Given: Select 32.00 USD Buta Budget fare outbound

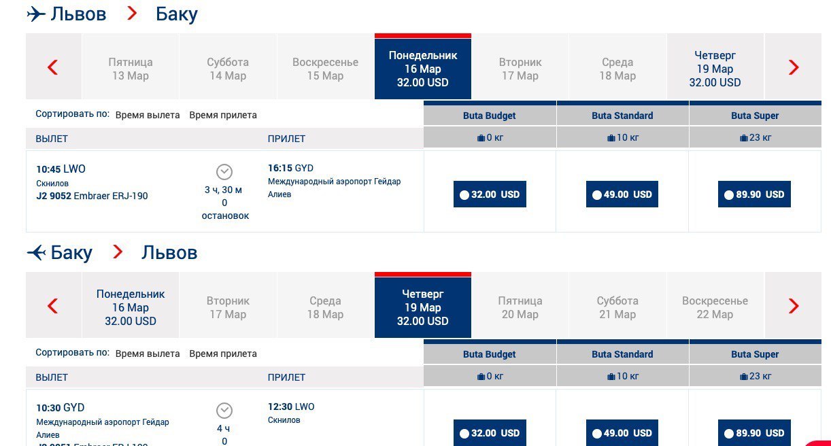Looking at the screenshot, I should (490, 194).
